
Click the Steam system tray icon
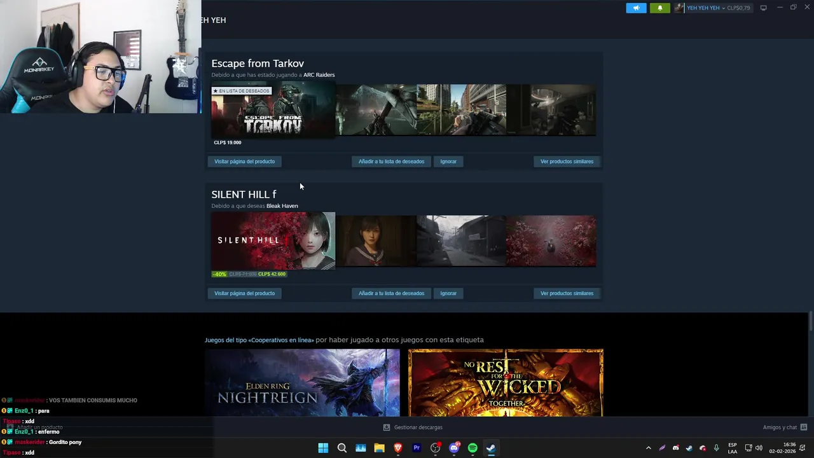(689, 448)
